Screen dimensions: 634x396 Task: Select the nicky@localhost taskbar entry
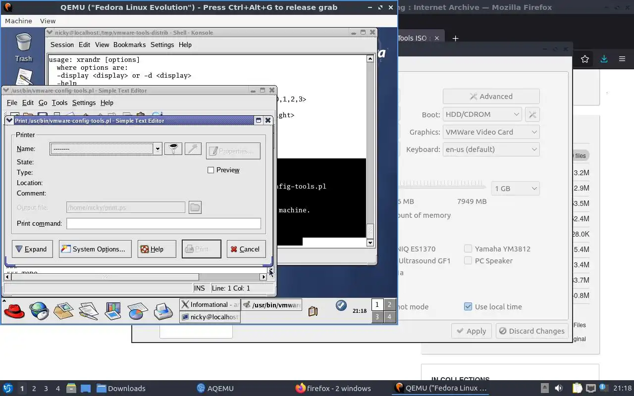tap(210, 317)
